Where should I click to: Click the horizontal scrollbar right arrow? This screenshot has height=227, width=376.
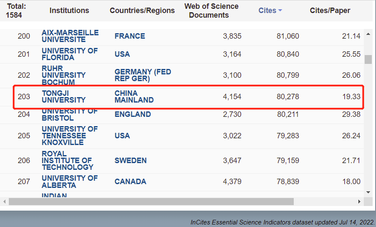(359, 202)
